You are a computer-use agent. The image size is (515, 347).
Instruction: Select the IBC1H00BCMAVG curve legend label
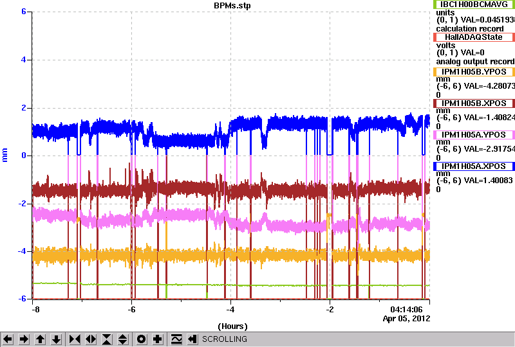tap(474, 4)
